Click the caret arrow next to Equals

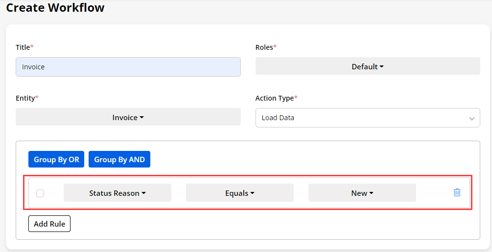tap(253, 193)
